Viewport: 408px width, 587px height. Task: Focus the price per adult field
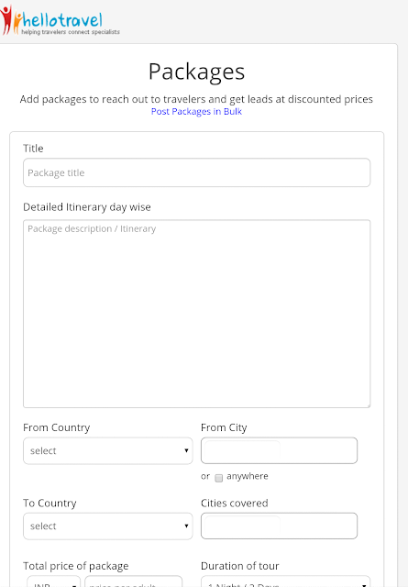tap(134, 582)
